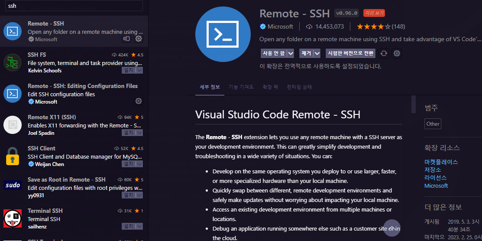
Task: Click the 사용 안 함 button
Action: point(274,53)
